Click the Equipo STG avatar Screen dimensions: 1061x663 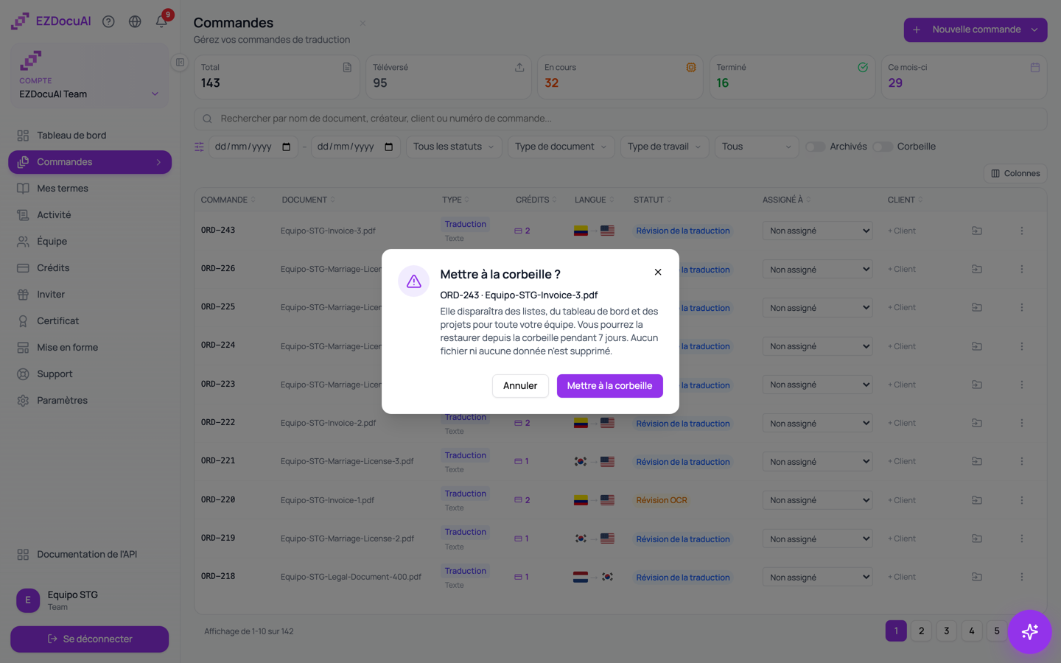28,600
